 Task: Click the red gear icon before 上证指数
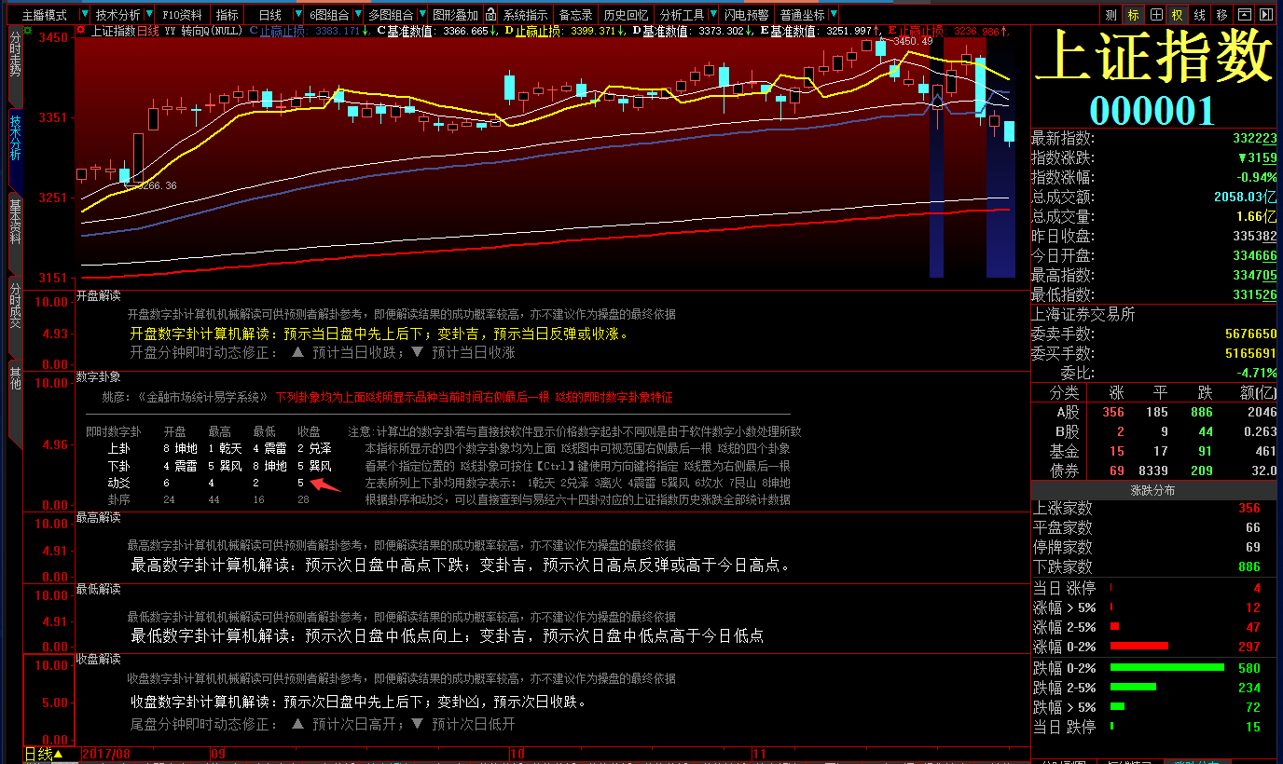coord(81,31)
